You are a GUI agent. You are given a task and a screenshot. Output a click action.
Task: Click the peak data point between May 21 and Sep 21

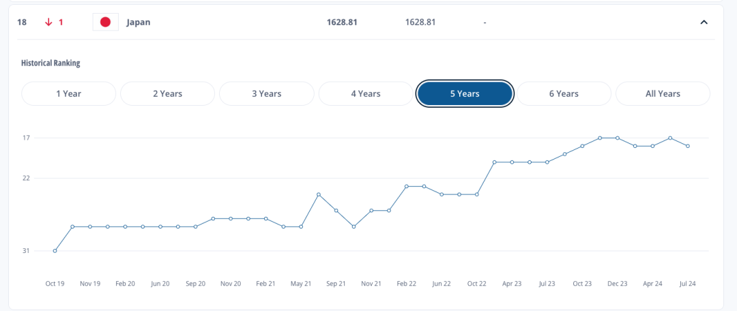pyautogui.click(x=319, y=194)
